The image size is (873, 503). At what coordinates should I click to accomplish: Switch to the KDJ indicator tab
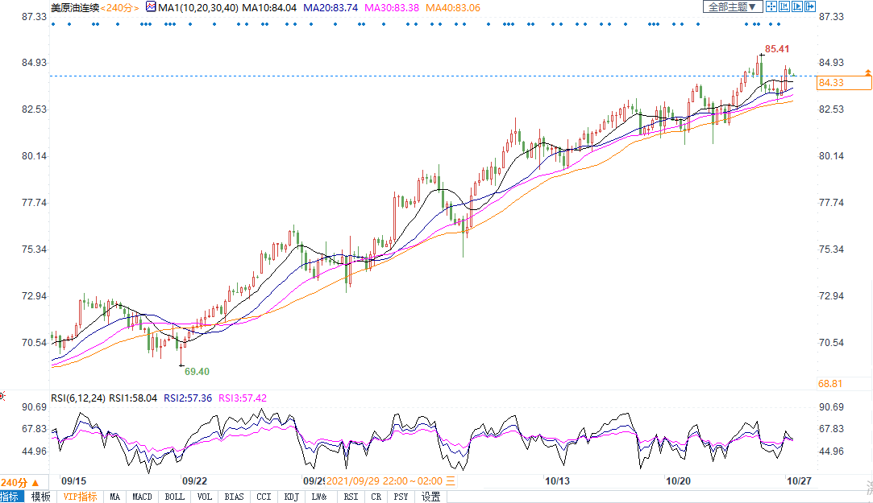coord(291,497)
